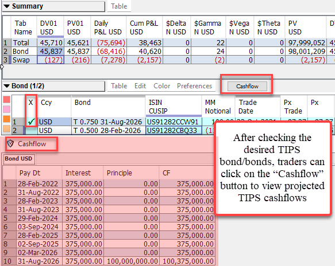Click the Bond DV01 cell 45,837
The height and width of the screenshot is (266, 335).
[51, 52]
